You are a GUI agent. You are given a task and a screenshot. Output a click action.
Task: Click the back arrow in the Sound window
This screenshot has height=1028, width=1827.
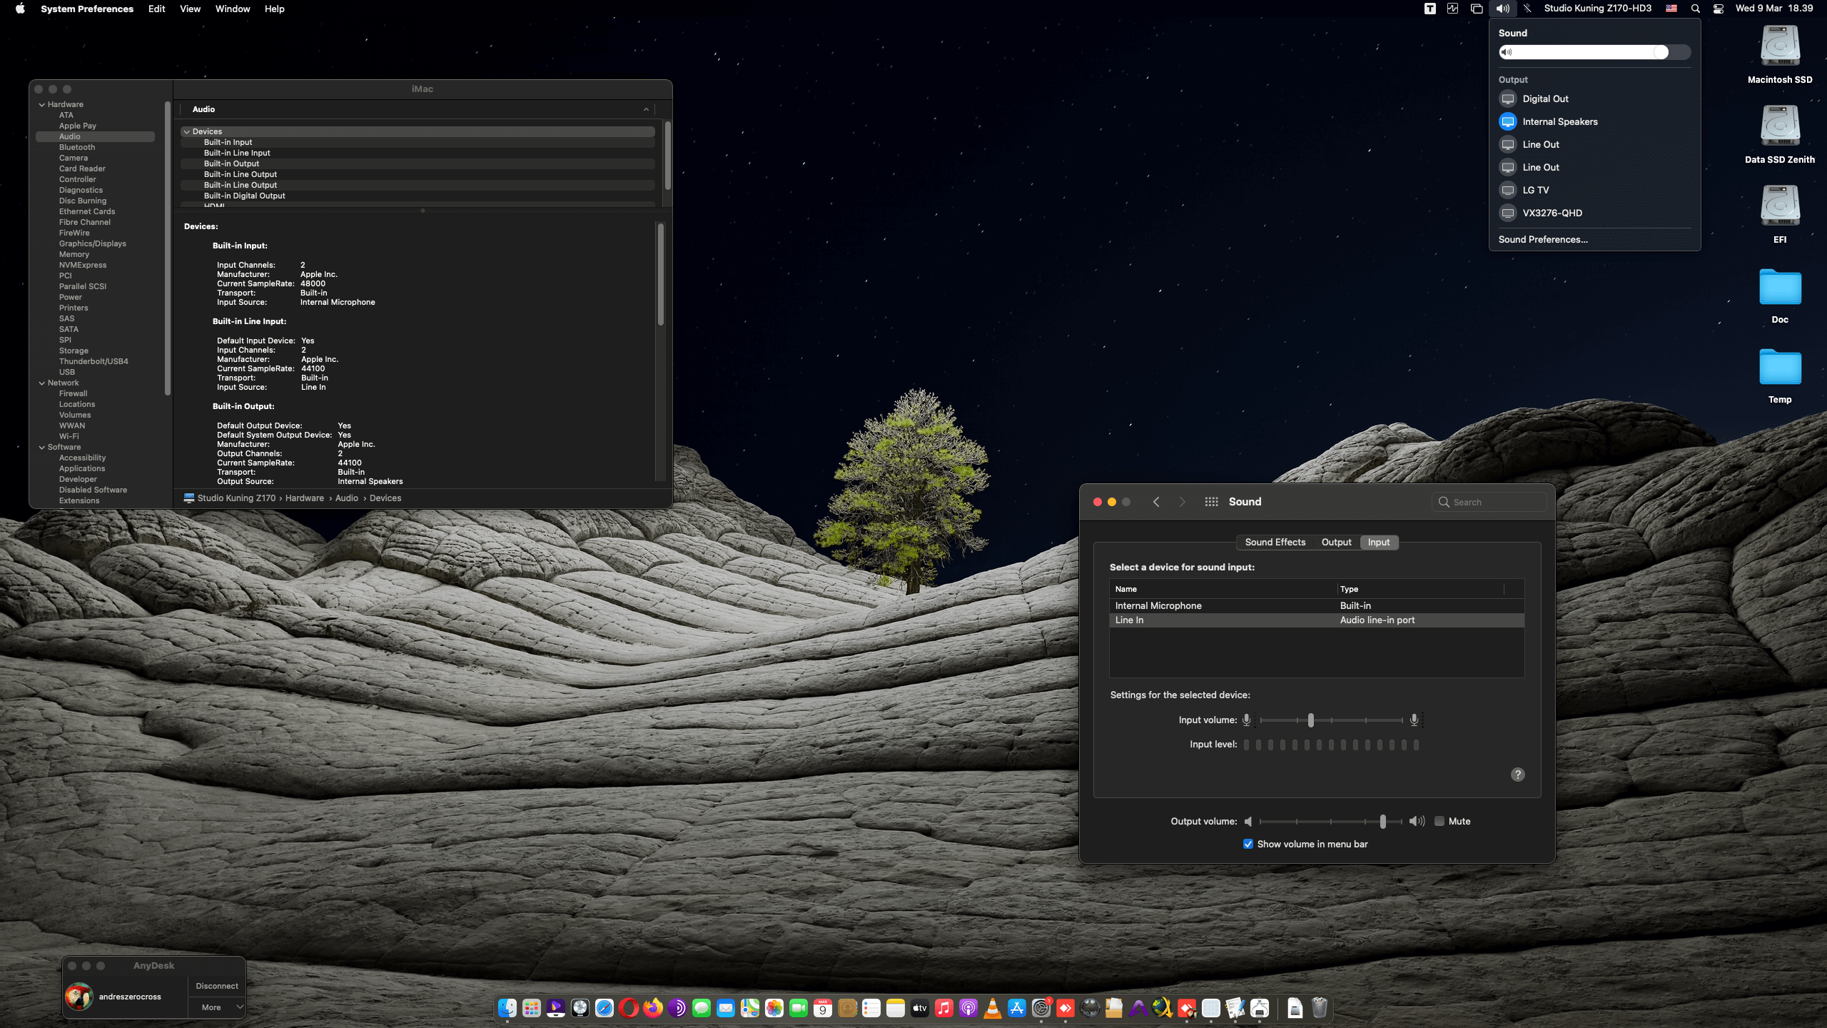[1156, 502]
